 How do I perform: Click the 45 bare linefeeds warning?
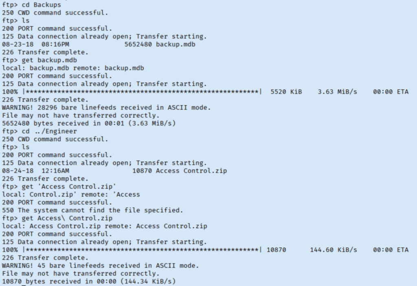[x=100, y=266]
